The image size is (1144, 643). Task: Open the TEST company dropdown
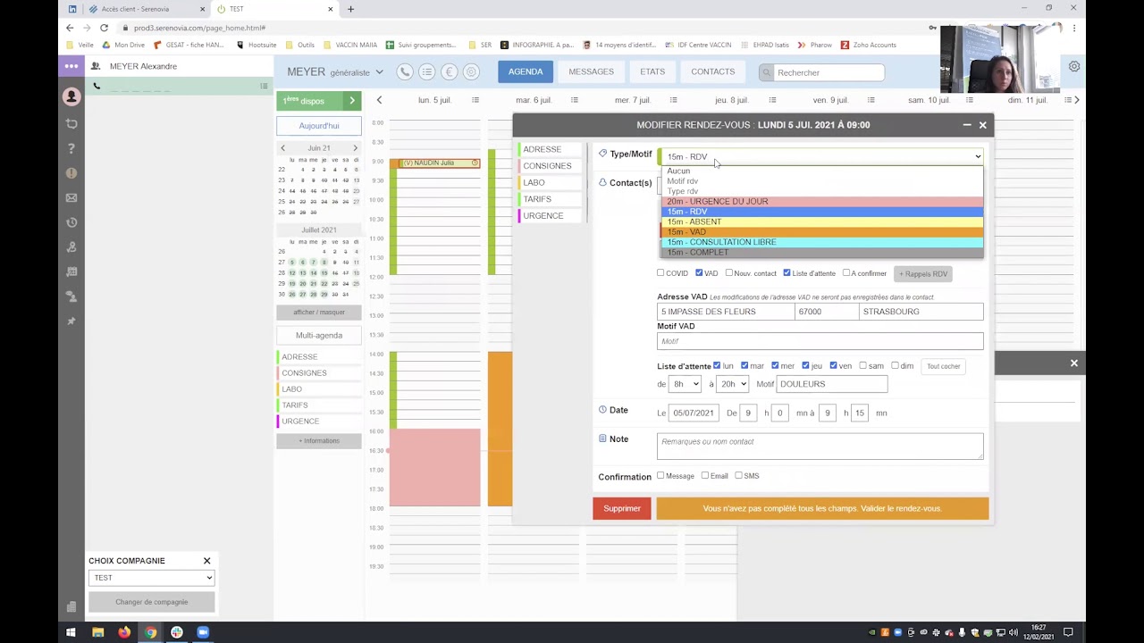point(151,578)
